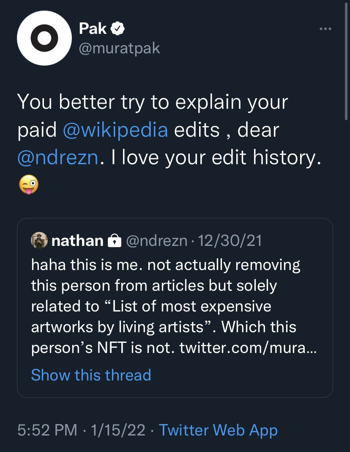Click the winking tongue emoji
350x452 pixels.
click(x=28, y=185)
